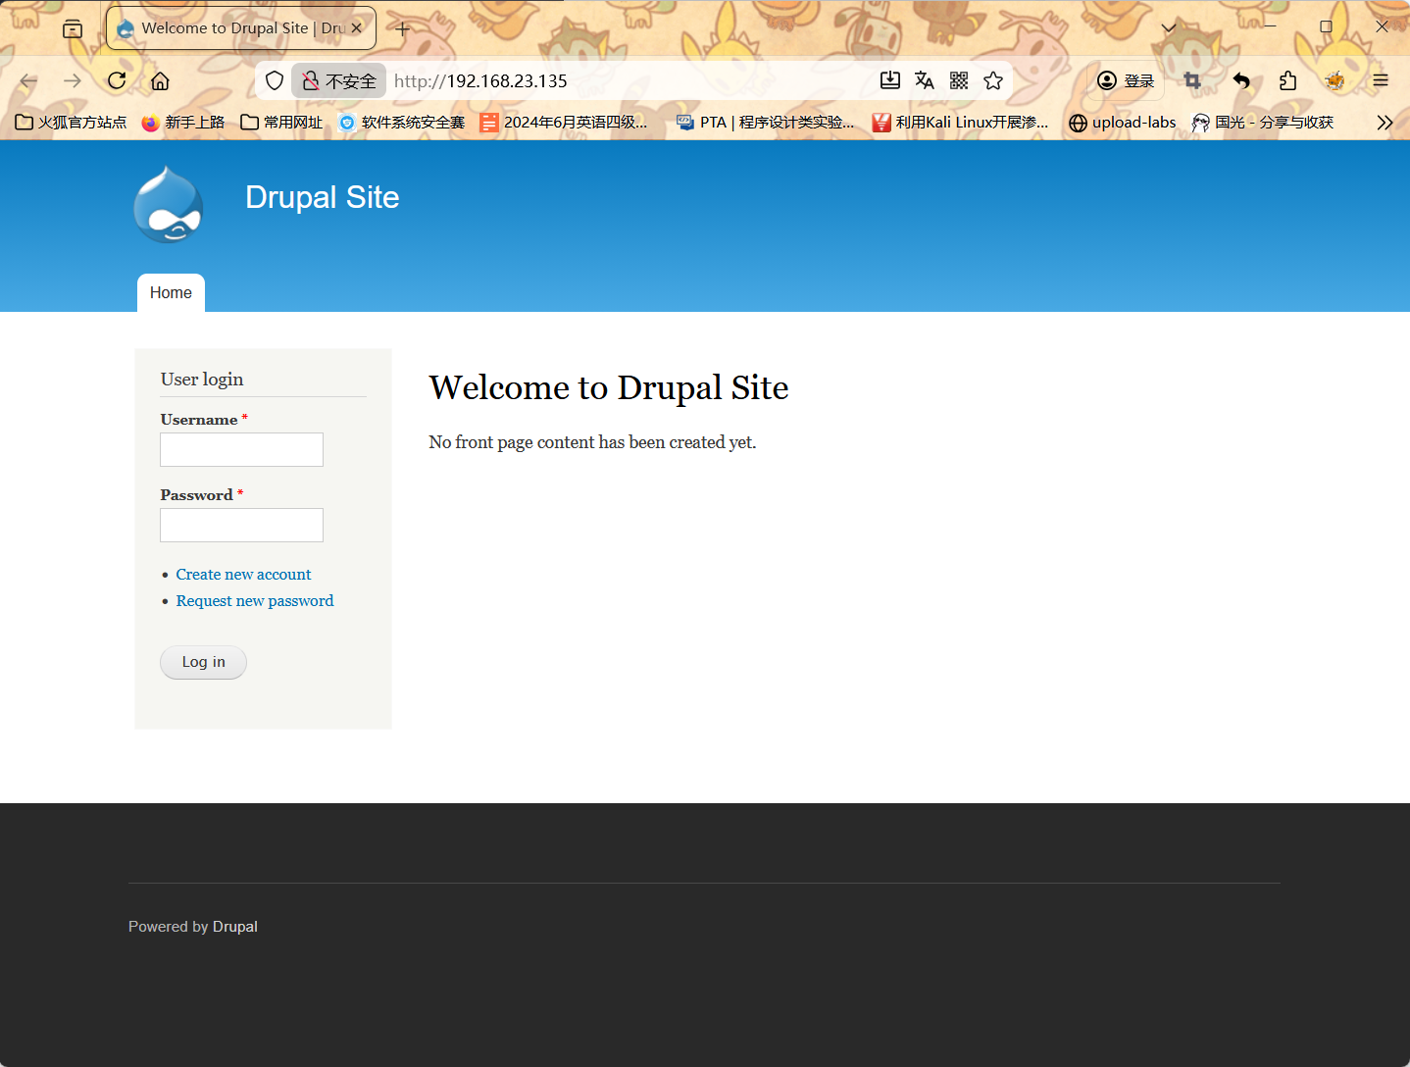Open the Firefox hamburger menu
Viewport: 1410px width, 1067px height.
(1381, 80)
